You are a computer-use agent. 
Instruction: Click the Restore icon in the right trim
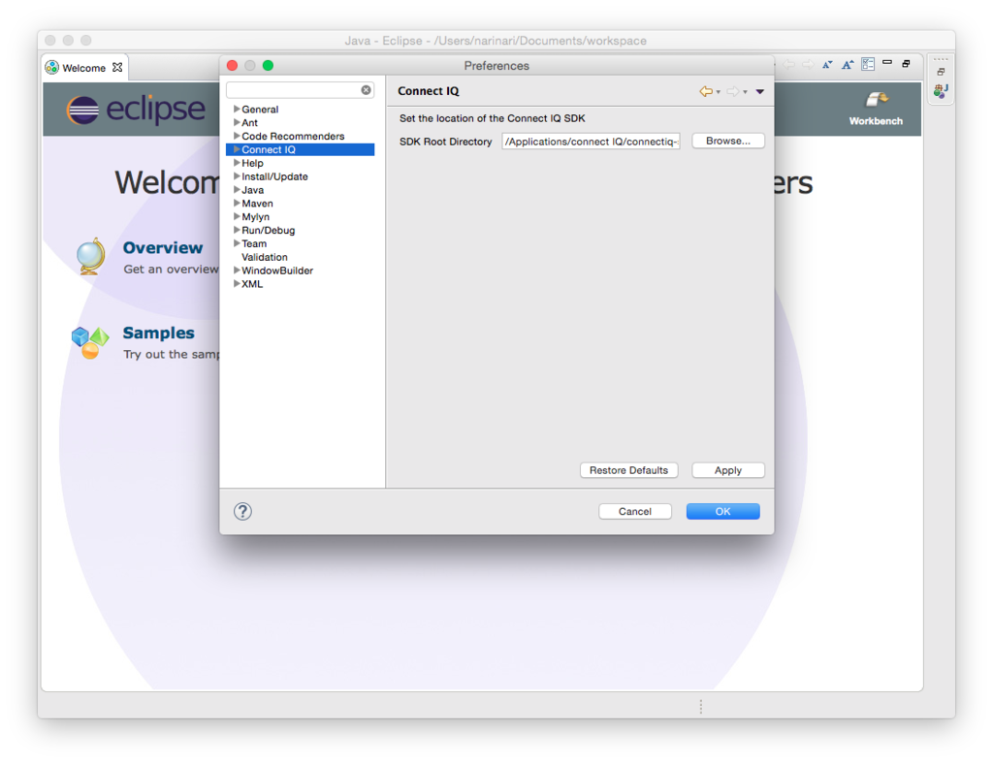point(941,72)
